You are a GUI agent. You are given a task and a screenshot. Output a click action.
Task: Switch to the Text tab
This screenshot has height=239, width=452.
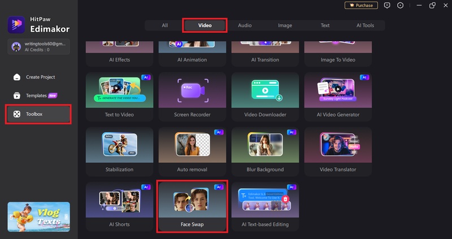click(x=325, y=25)
